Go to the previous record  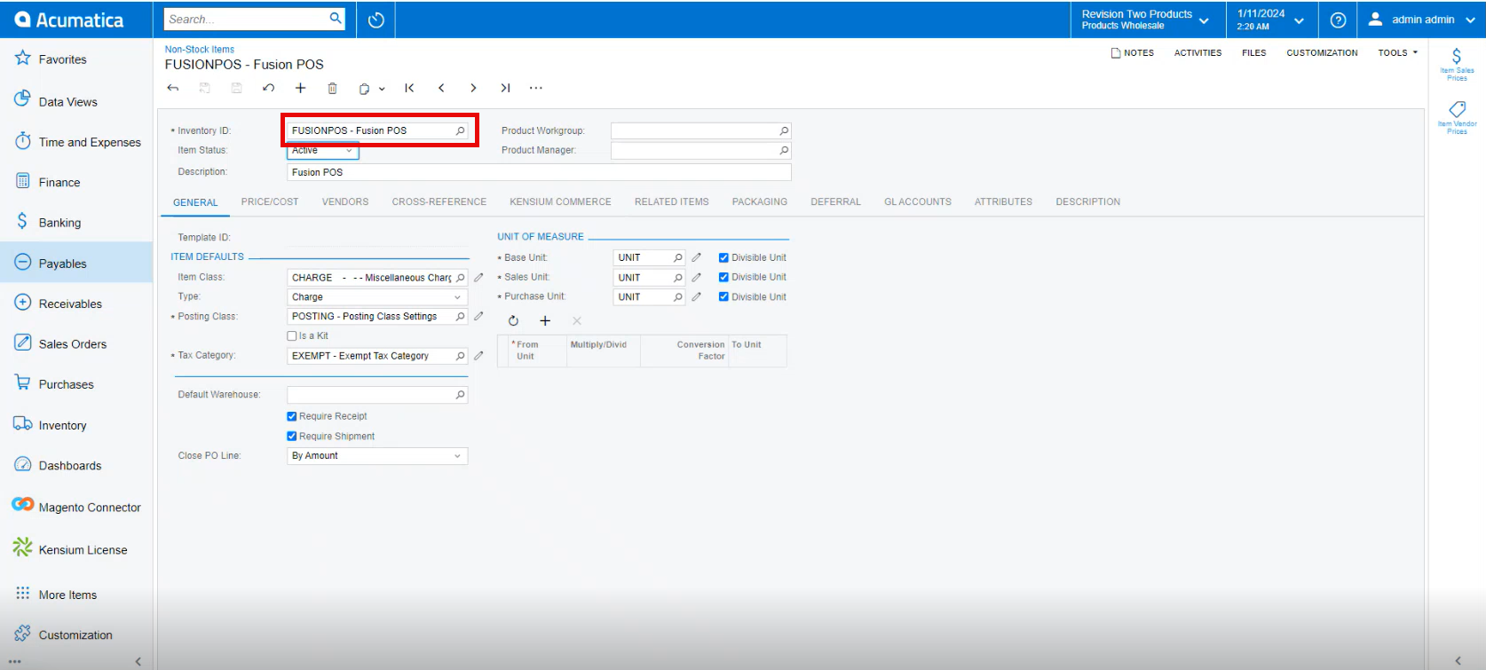(441, 88)
